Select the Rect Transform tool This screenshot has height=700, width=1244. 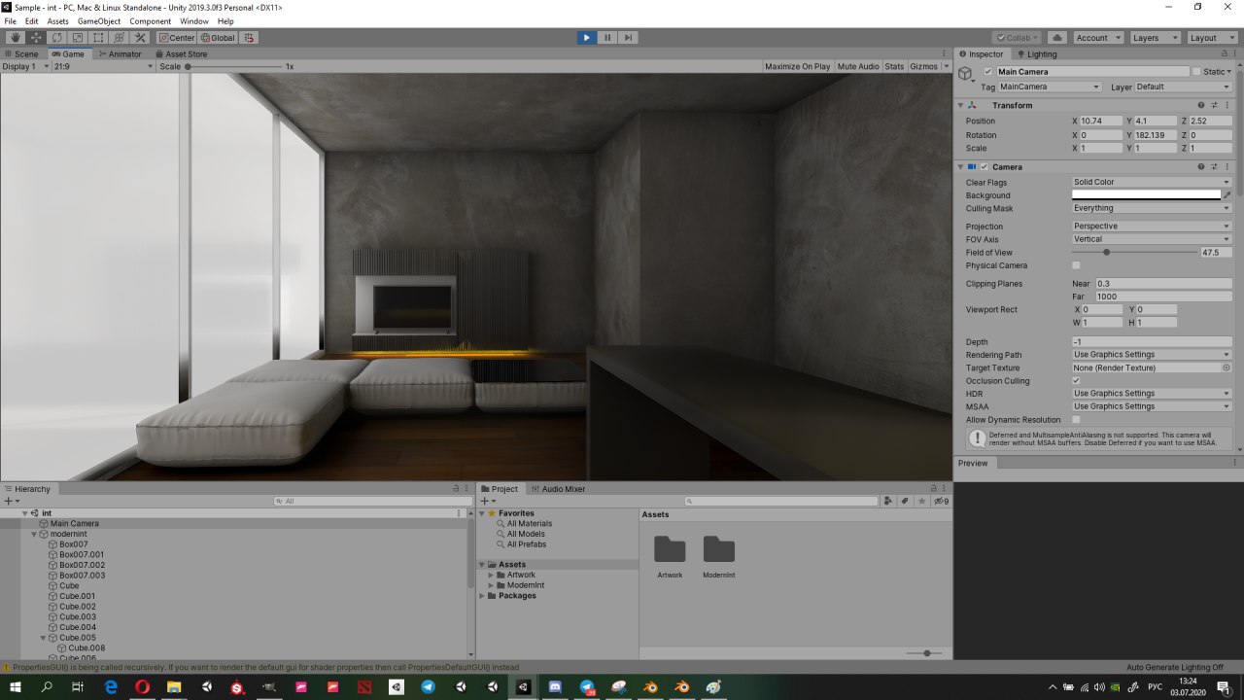point(98,38)
